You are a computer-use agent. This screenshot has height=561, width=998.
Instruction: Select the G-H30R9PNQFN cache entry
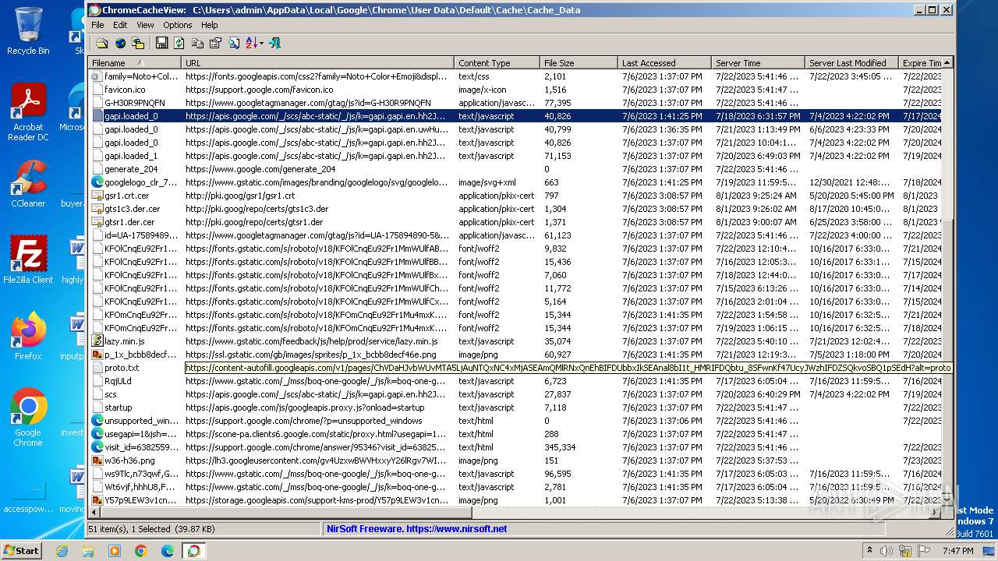[515, 103]
